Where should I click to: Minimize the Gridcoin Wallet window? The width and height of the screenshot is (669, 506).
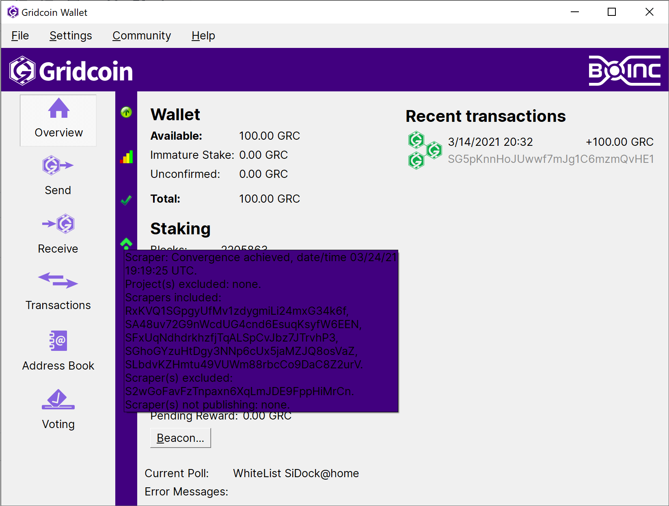click(574, 12)
